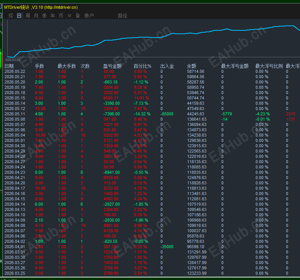Click the 日期 column header
300x280 pixels.
[x=9, y=66]
